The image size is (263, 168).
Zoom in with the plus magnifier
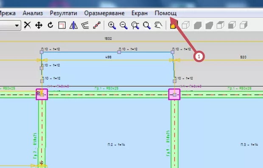tap(112, 25)
